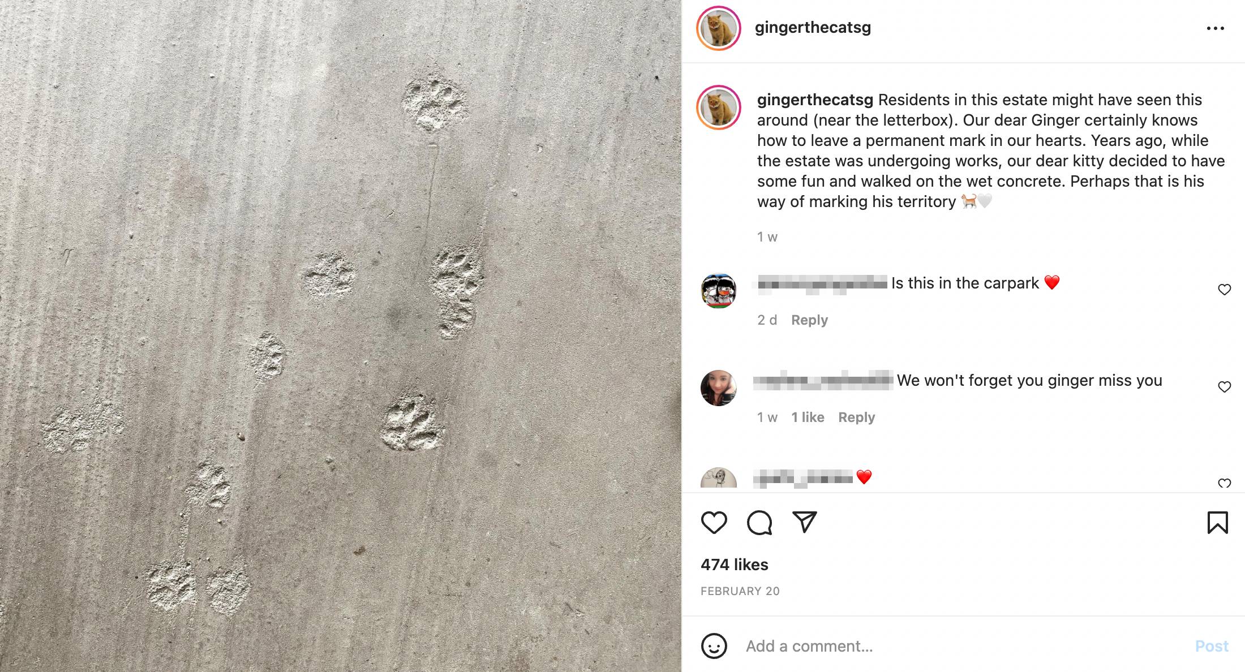Image resolution: width=1245 pixels, height=672 pixels.
Task: Open the "474 likes" list
Action: 735,565
